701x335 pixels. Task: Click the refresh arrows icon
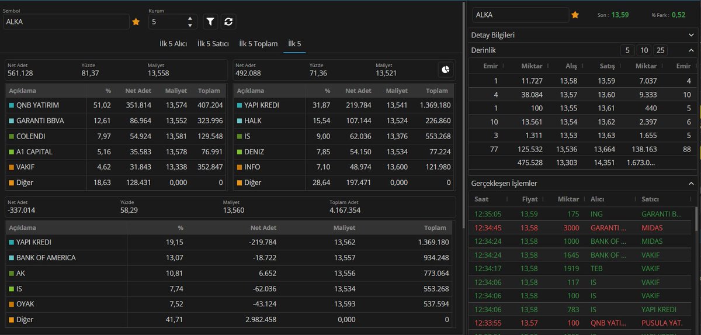[228, 22]
